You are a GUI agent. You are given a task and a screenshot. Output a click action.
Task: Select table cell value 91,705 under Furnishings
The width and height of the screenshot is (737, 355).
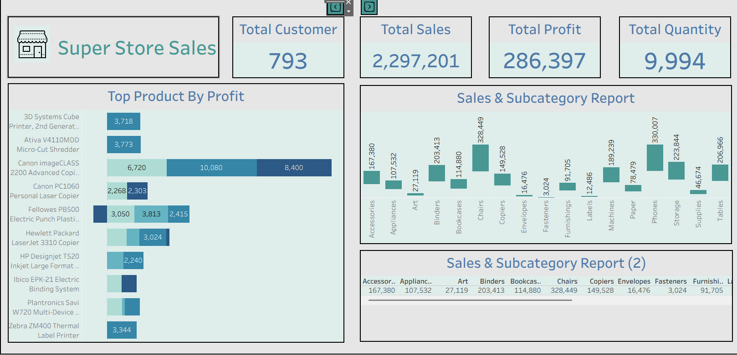point(712,290)
